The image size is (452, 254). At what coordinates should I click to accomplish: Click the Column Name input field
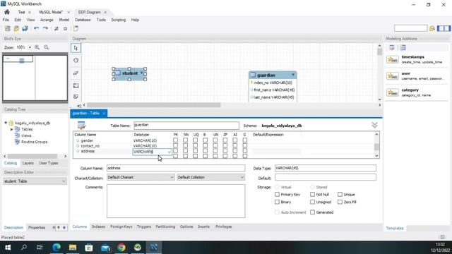(176, 168)
